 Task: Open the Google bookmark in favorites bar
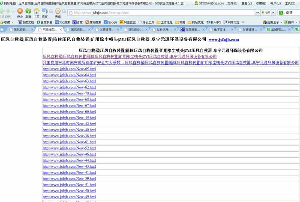tap(110, 22)
